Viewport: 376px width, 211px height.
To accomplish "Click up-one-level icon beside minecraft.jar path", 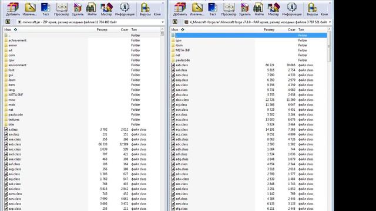I will pos(8,22).
